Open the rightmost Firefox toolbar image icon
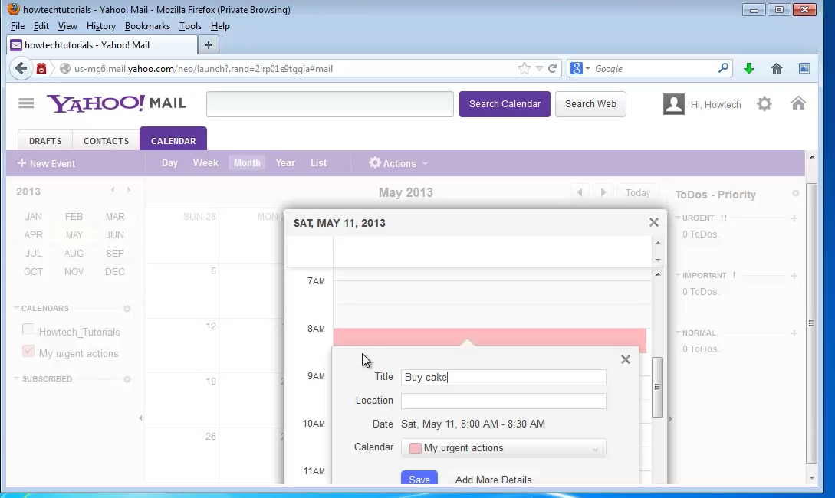 804,69
